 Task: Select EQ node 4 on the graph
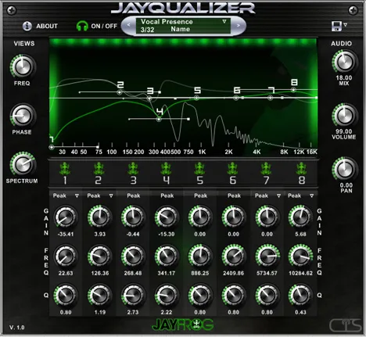click(159, 120)
